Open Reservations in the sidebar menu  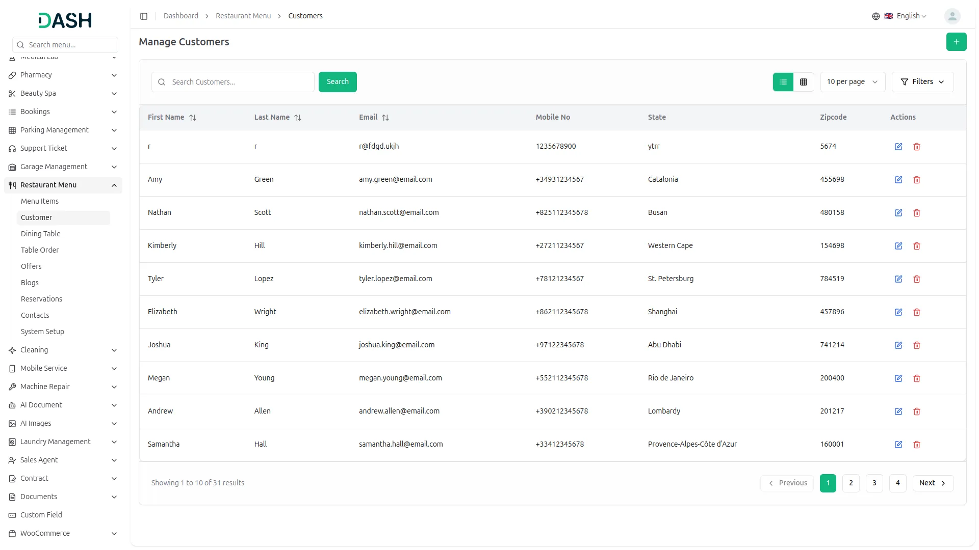[x=41, y=299]
